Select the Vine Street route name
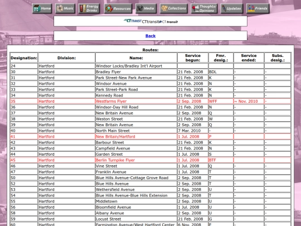This screenshot has height=226, width=301. click(106, 166)
